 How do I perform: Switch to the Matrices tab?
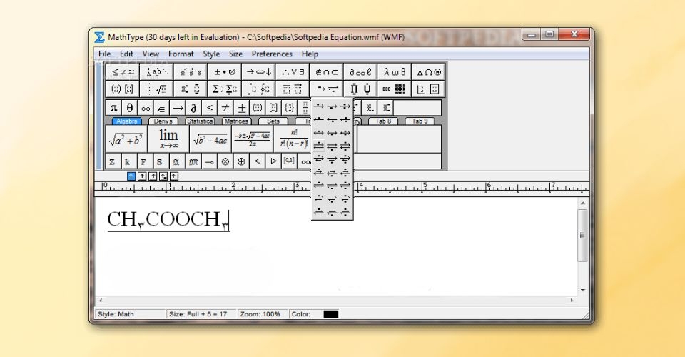coord(235,121)
